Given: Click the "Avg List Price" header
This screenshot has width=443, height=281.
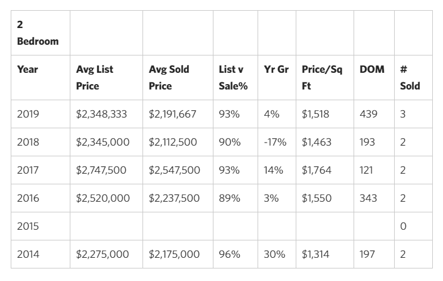Looking at the screenshot, I should pos(94,78).
